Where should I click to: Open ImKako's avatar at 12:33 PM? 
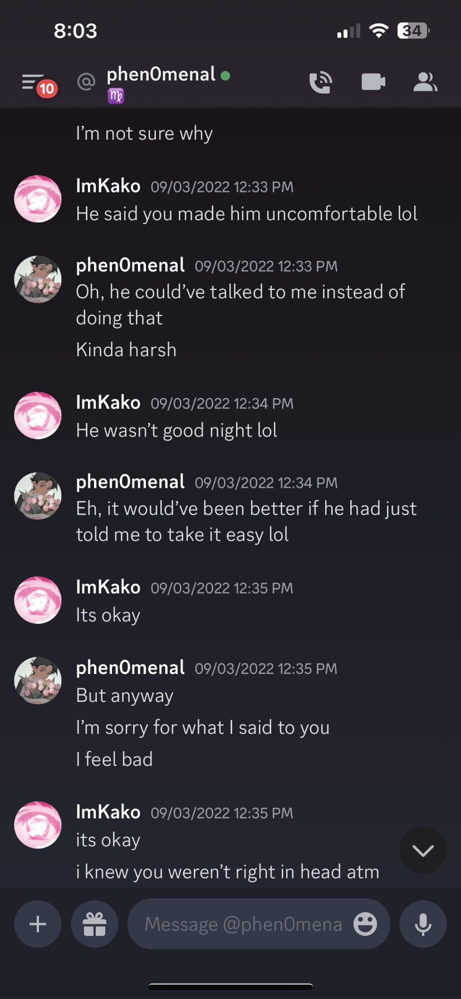[x=38, y=199]
